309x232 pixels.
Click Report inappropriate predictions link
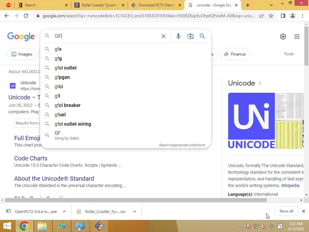point(182,145)
